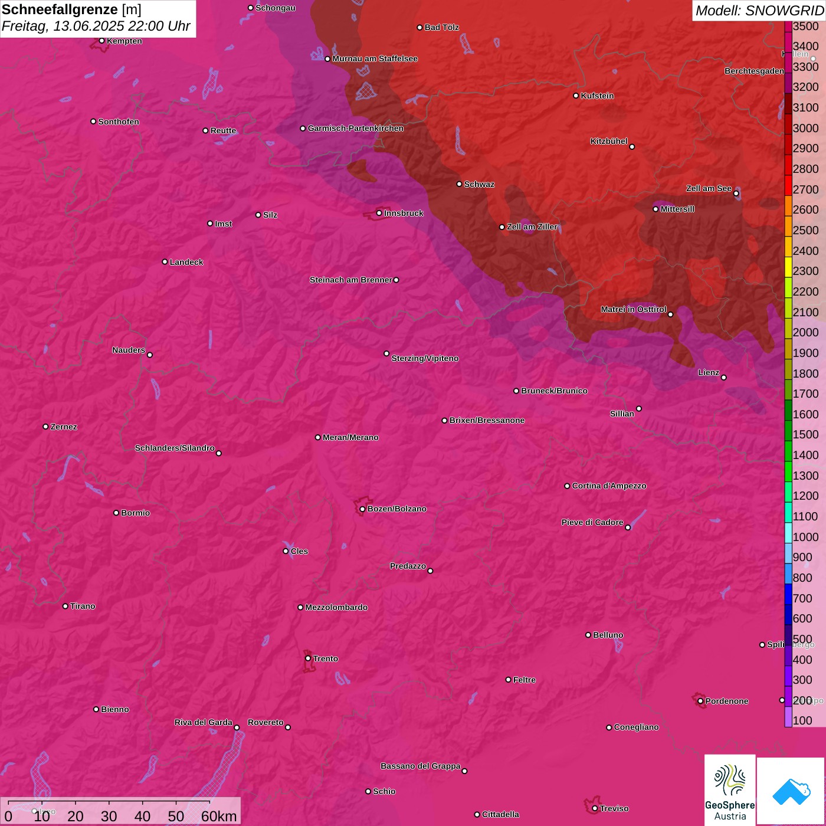826x826 pixels.
Task: Click the Schneefallgrenze [m] title
Action: coord(71,9)
